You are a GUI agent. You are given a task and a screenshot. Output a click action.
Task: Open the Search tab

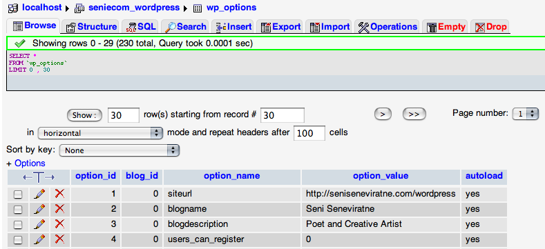point(185,27)
